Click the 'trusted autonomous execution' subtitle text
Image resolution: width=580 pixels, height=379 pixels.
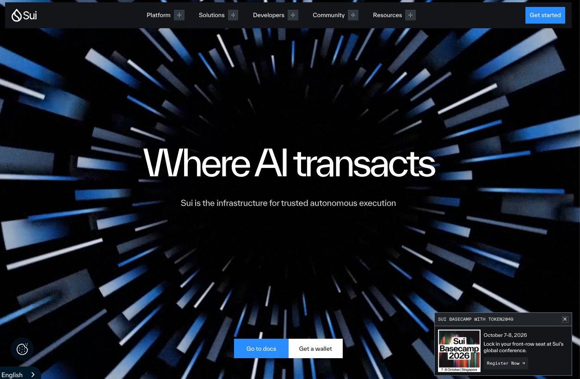pyautogui.click(x=338, y=203)
